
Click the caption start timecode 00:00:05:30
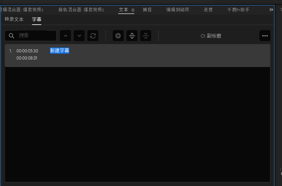tap(27, 51)
